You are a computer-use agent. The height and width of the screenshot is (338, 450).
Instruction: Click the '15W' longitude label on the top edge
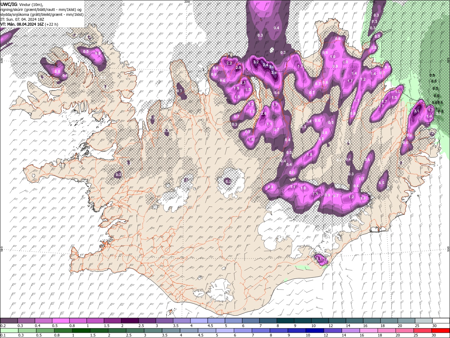[x=372, y=2]
